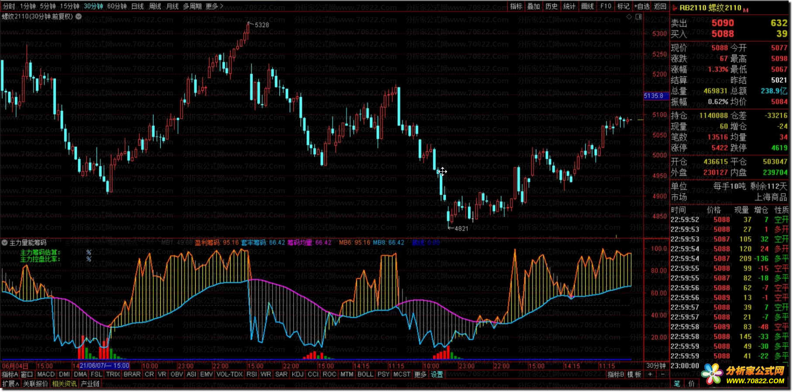Click the highlighted date 21/06/07 15:00 marker
793x392 pixels.
(104, 366)
